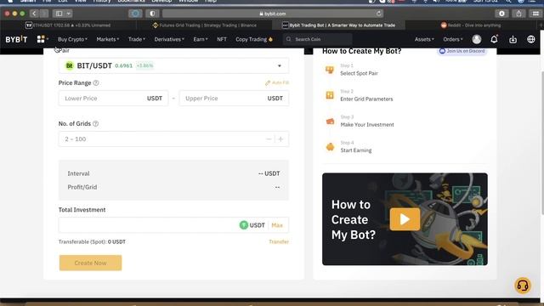Image resolution: width=544 pixels, height=306 pixels.
Task: Click the Enter Grid Parameters step text
Action: coord(366,99)
